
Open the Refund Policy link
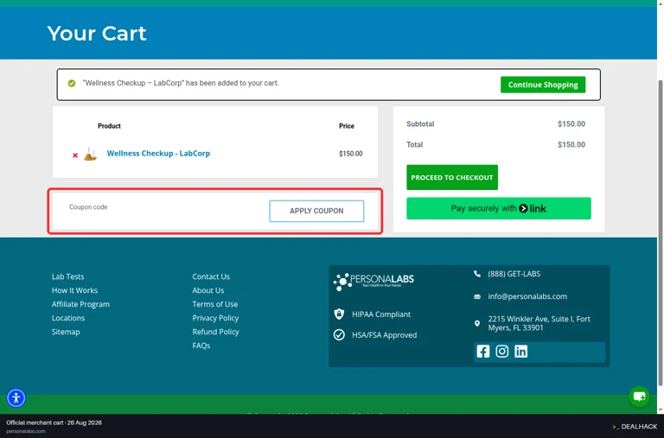pyautogui.click(x=215, y=332)
